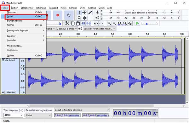189x123 pixels.
Task: Click the Zoom In icon
Action: [109, 23]
